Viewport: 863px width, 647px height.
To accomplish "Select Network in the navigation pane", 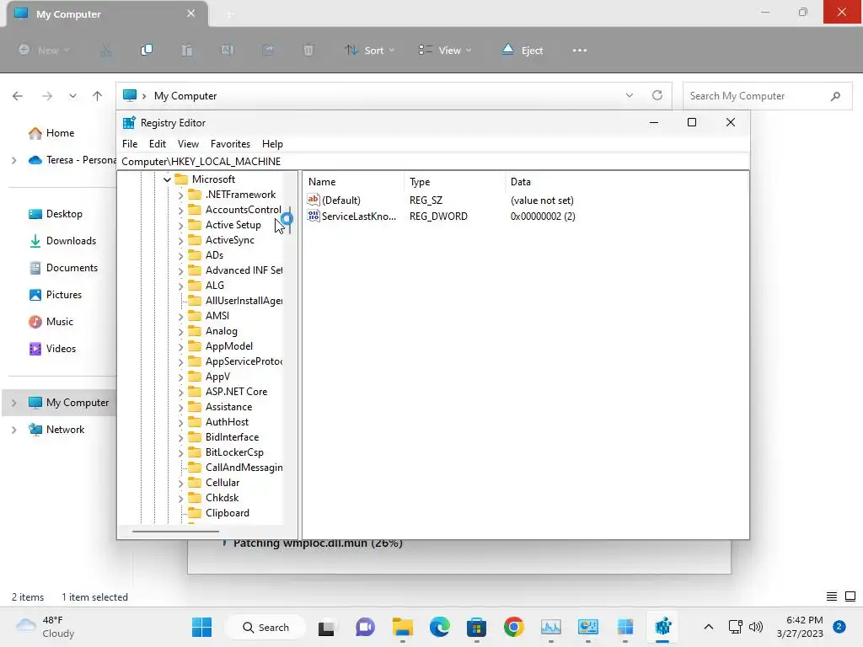I will (56, 429).
